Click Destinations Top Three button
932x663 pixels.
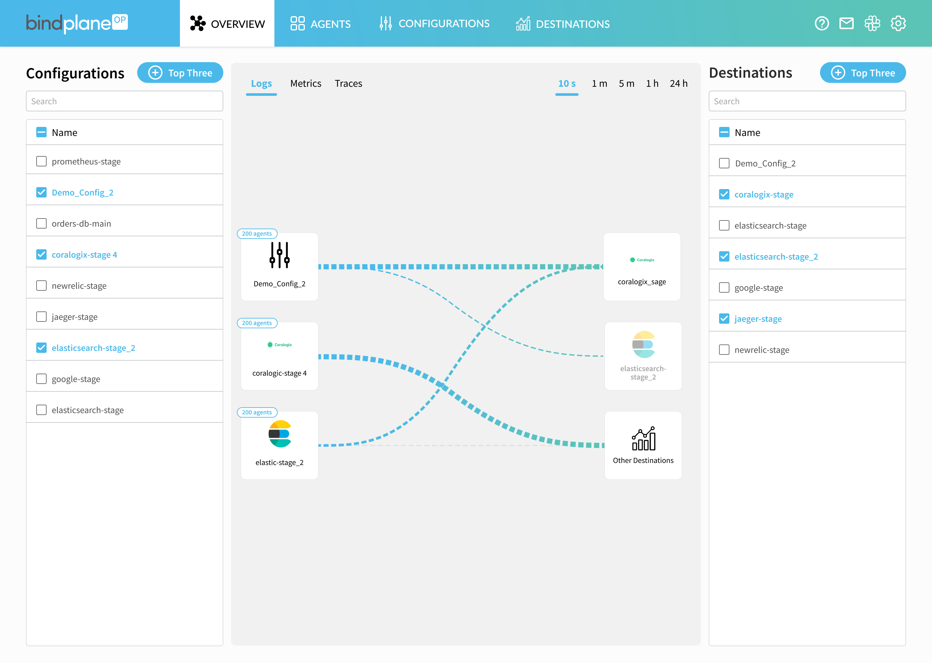coord(863,73)
